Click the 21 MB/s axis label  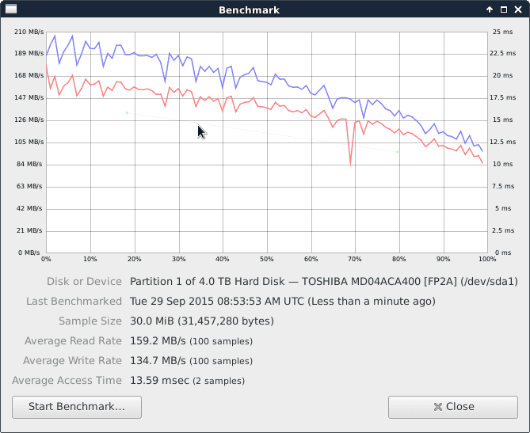click(x=30, y=230)
